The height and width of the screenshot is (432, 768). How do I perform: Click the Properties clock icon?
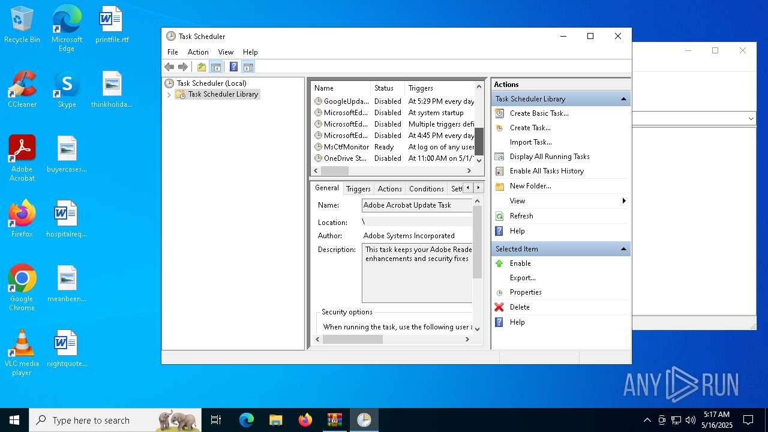point(499,293)
